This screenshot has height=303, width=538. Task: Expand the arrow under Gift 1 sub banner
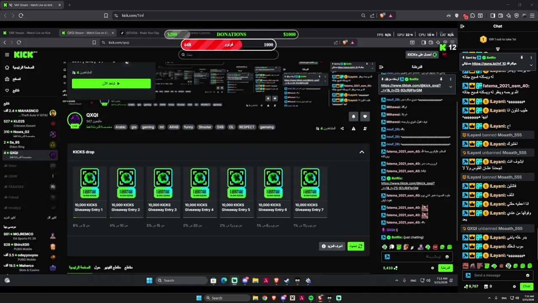point(498,49)
